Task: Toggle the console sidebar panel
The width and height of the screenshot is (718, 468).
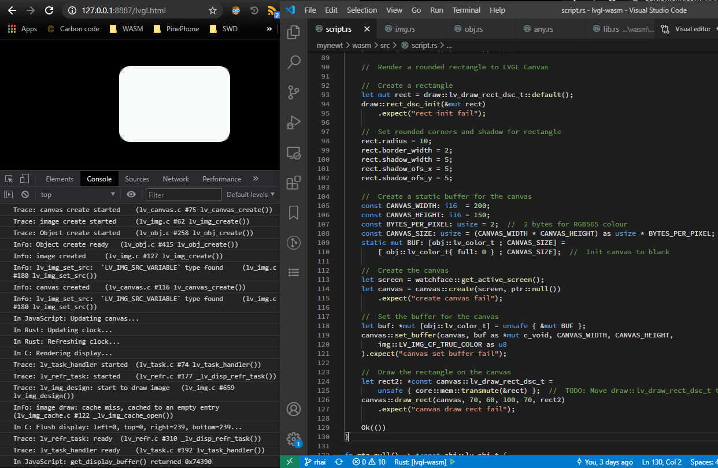Action: [x=9, y=195]
